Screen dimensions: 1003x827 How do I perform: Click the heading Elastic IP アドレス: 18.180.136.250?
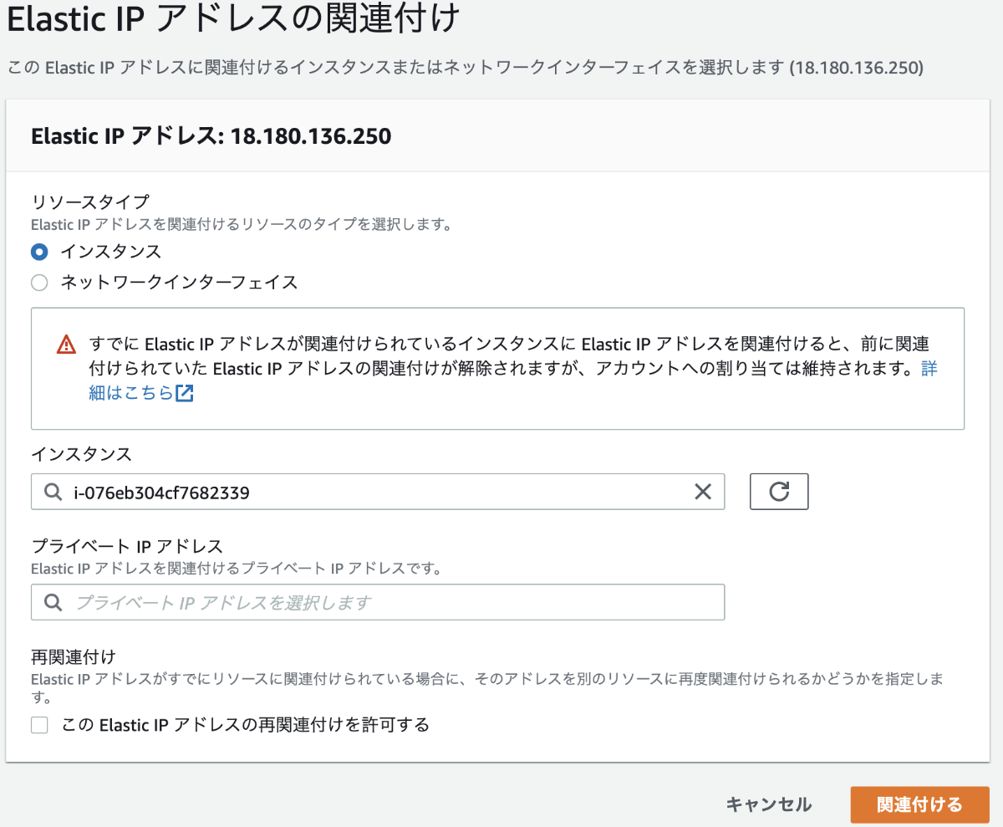[211, 135]
